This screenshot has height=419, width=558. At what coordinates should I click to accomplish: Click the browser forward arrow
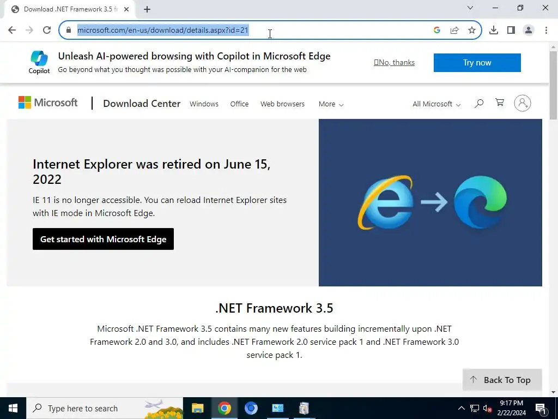click(x=29, y=30)
